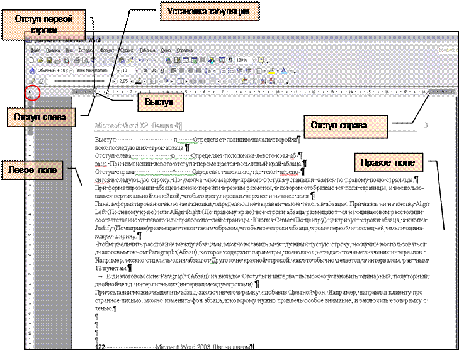Screen dimensions: 459x350
Task: Open the Файл menu
Action: [x=35, y=50]
